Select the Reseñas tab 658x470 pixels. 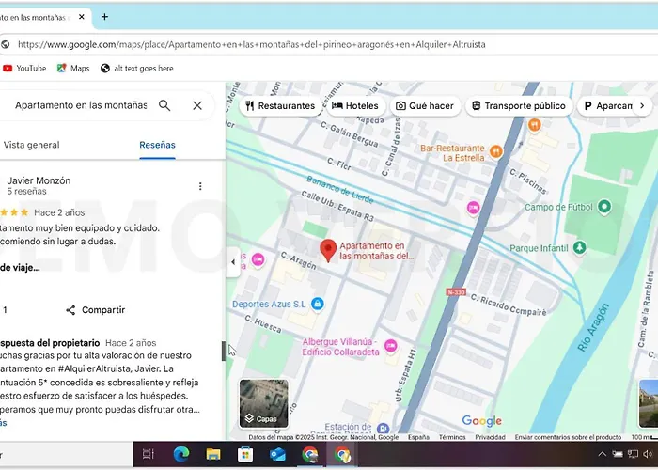coord(157,145)
